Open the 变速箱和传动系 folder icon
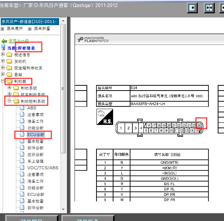 click(9, 68)
